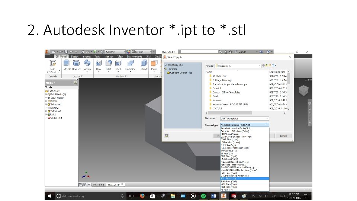Switch to the View ribbon tab
The width and height of the screenshot is (357, 201).
(x=120, y=57)
